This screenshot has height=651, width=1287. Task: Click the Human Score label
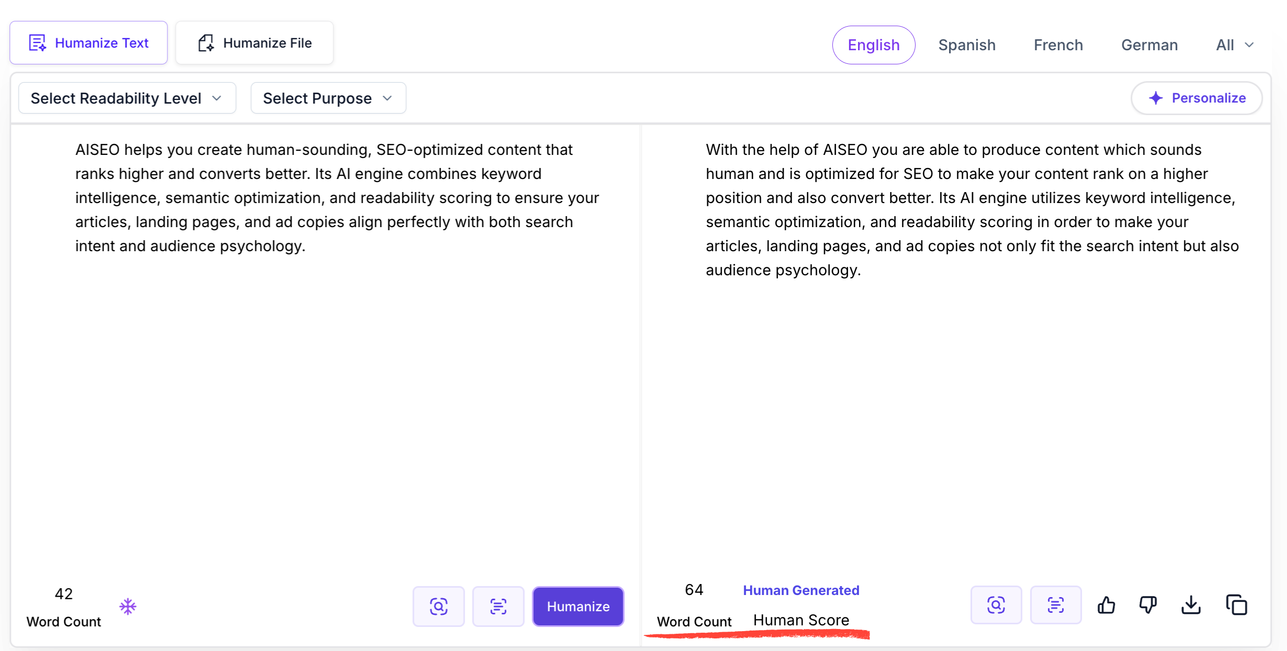click(x=801, y=620)
